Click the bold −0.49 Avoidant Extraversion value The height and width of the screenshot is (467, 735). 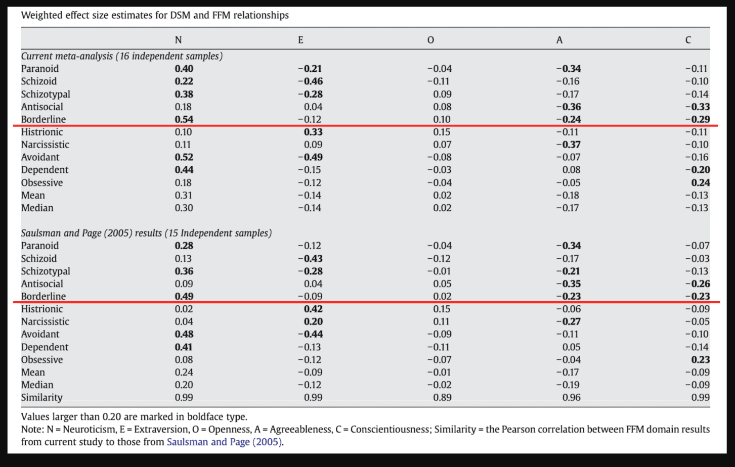[310, 157]
